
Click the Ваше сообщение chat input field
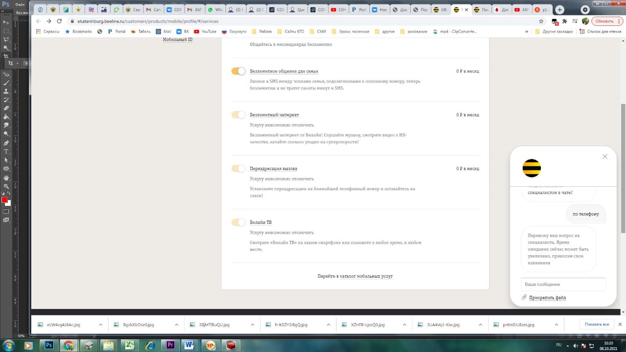(x=563, y=284)
